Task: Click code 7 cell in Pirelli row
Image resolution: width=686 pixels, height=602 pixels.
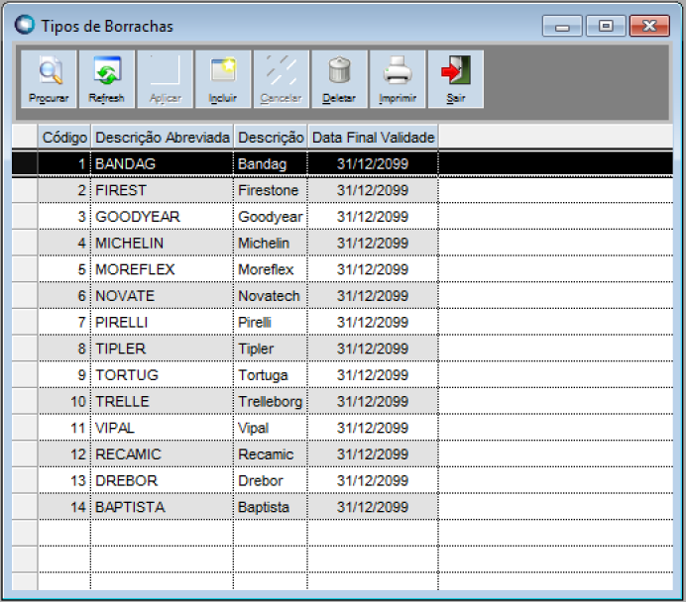Action: [x=64, y=322]
